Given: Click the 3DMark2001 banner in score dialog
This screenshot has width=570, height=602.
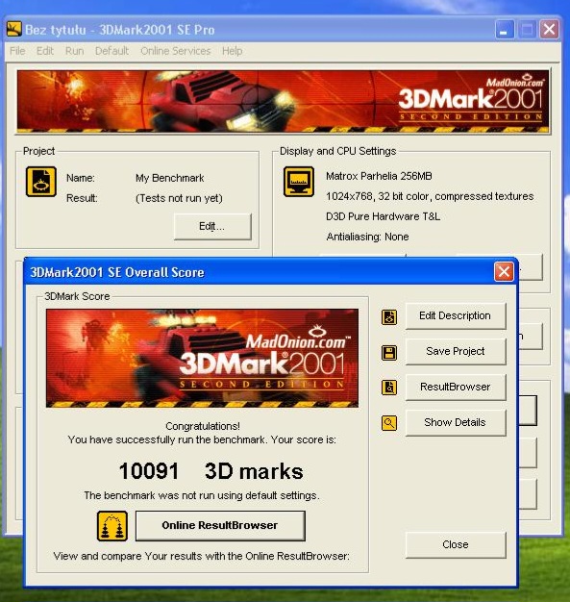Looking at the screenshot, I should pyautogui.click(x=202, y=358).
